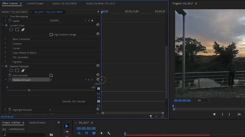Create ellipse mask under Lumetri Color

pyautogui.click(x=11, y=30)
